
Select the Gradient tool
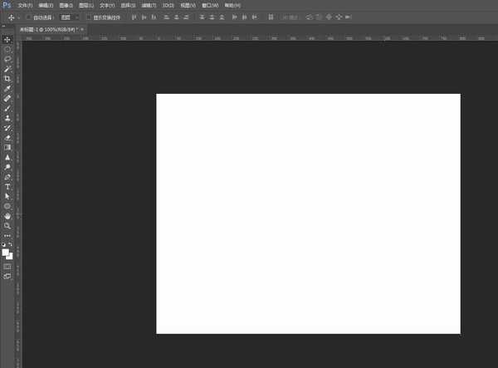pos(7,148)
